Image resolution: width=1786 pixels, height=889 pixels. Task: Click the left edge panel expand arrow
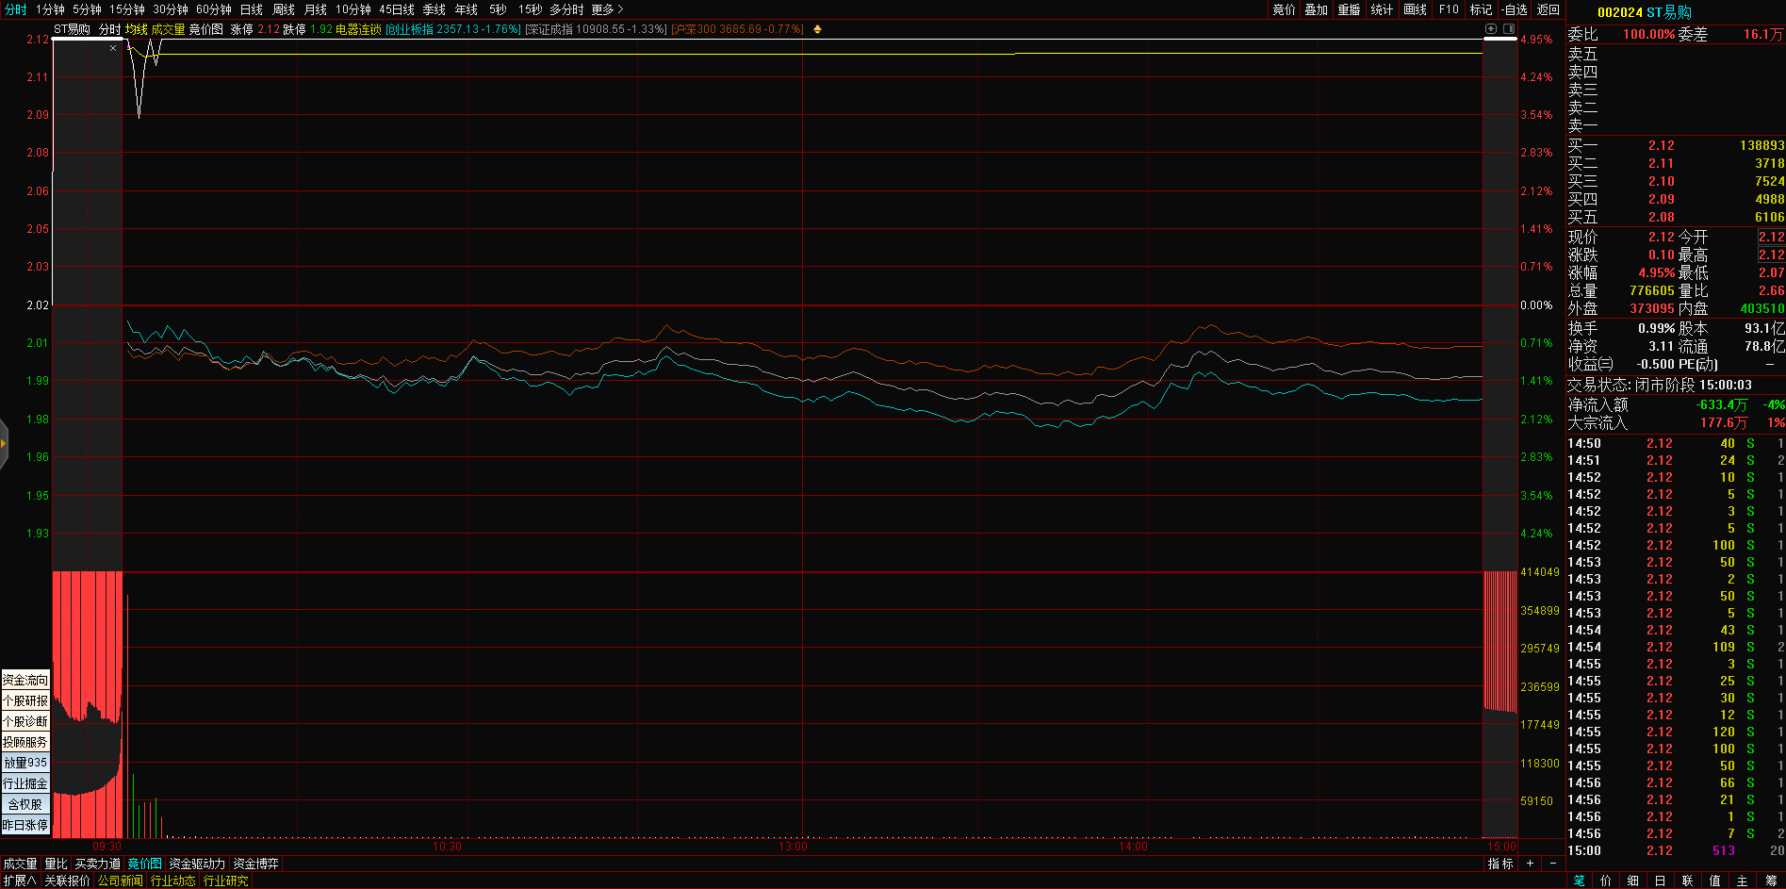click(4, 443)
